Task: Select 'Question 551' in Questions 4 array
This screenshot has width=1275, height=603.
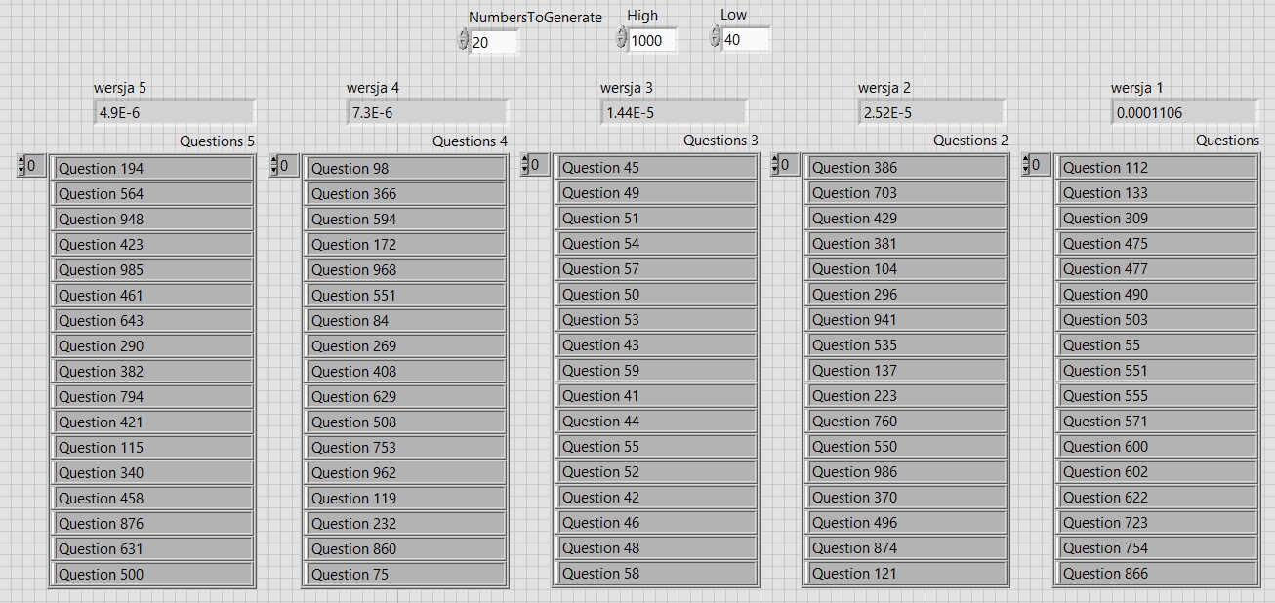Action: [x=406, y=295]
